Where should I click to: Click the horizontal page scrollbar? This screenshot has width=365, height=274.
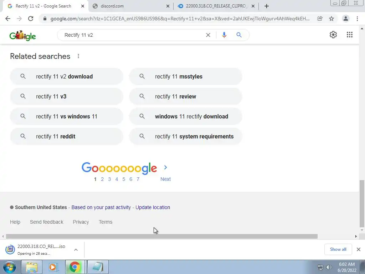[162, 236]
